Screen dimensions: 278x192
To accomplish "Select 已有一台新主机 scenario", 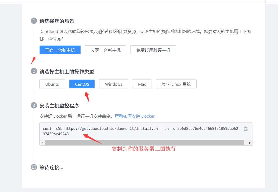I will click(60, 50).
